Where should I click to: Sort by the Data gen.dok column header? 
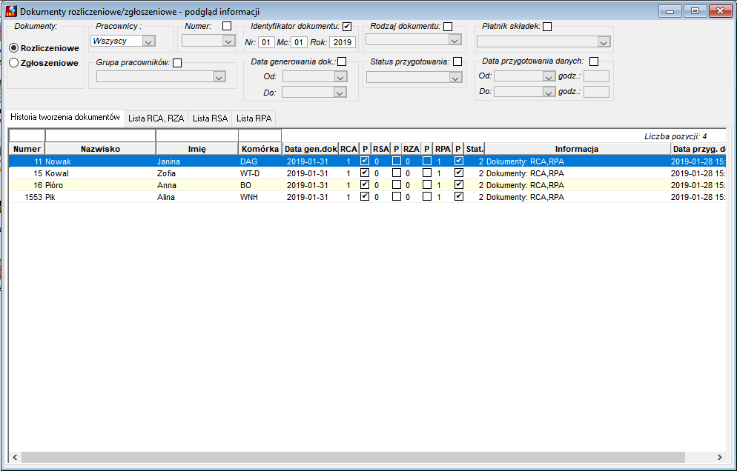[311, 149]
